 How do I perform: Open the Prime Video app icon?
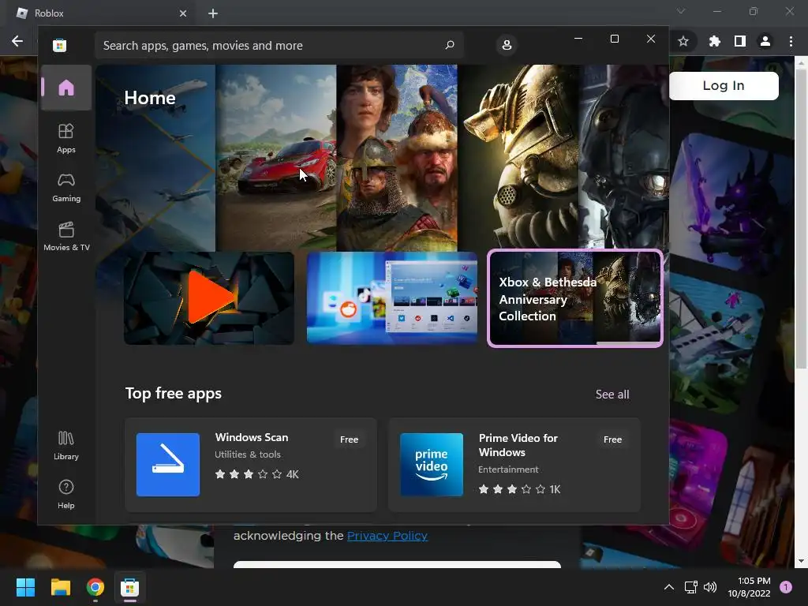(432, 464)
